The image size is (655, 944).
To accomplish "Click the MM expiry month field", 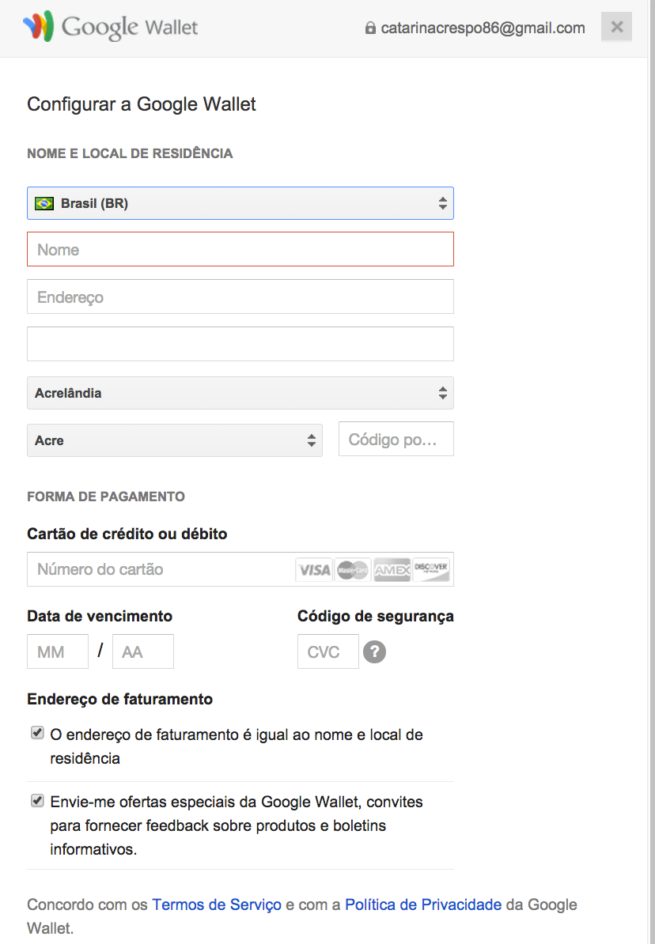I will pyautogui.click(x=58, y=652).
